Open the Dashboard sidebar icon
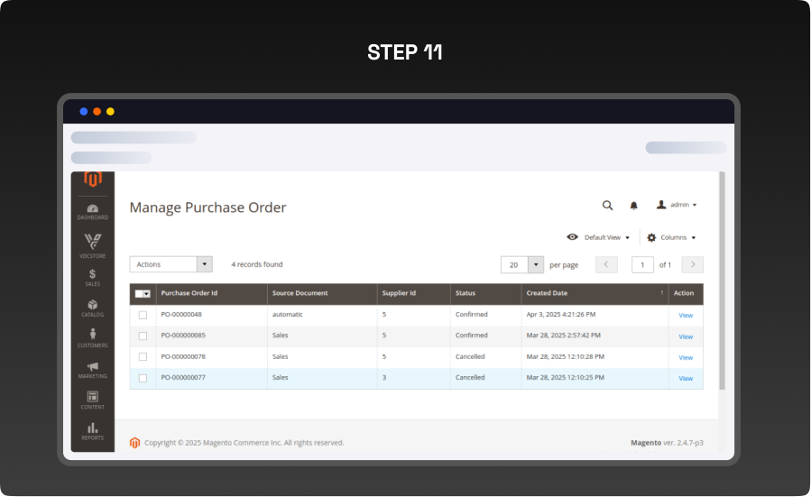811x497 pixels. point(93,212)
